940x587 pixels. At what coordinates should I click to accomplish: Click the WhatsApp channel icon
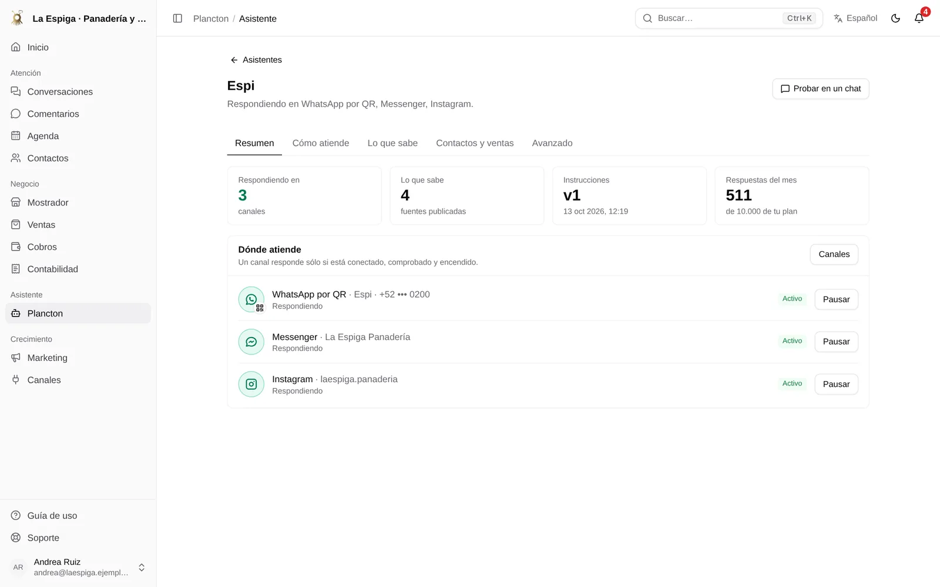251,299
